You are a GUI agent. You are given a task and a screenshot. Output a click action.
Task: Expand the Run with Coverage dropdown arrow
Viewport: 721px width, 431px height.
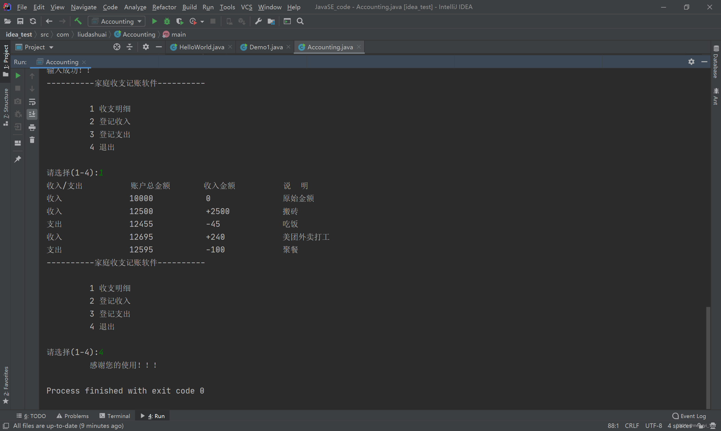(202, 21)
